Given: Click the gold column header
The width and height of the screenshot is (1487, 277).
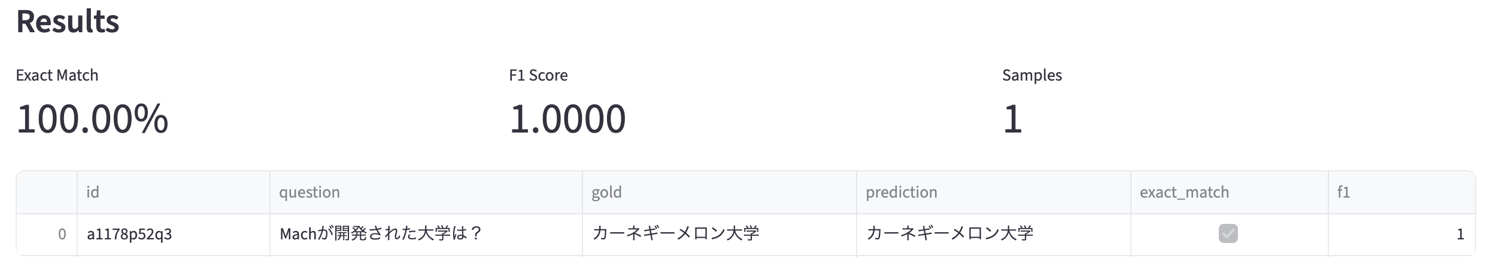Looking at the screenshot, I should point(606,192).
